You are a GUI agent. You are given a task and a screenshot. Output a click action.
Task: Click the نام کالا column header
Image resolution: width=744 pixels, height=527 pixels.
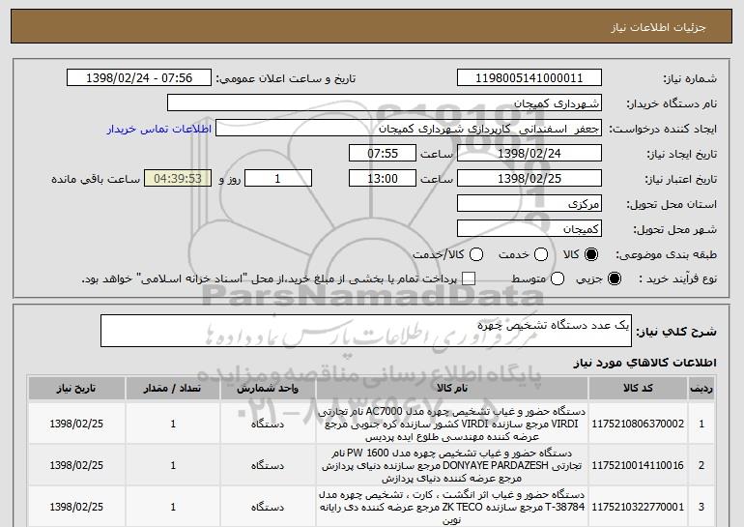[x=452, y=389]
